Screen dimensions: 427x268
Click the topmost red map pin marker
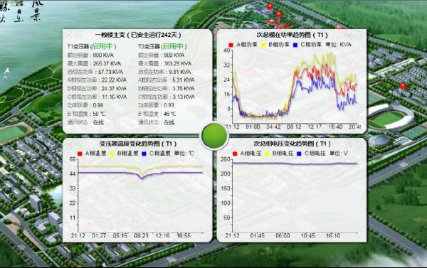coord(270,6)
